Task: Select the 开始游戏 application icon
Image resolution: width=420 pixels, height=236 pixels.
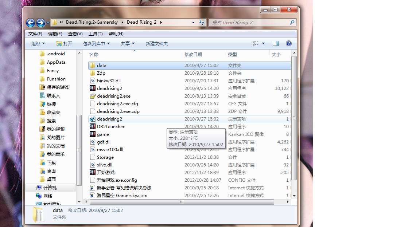Action: coord(92,172)
